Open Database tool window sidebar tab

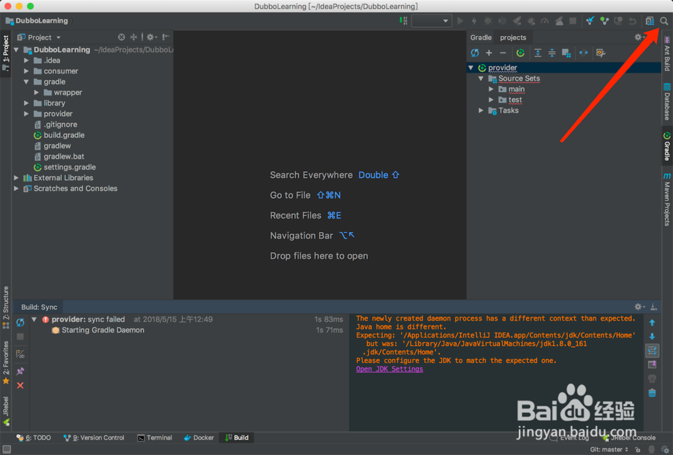(x=667, y=102)
